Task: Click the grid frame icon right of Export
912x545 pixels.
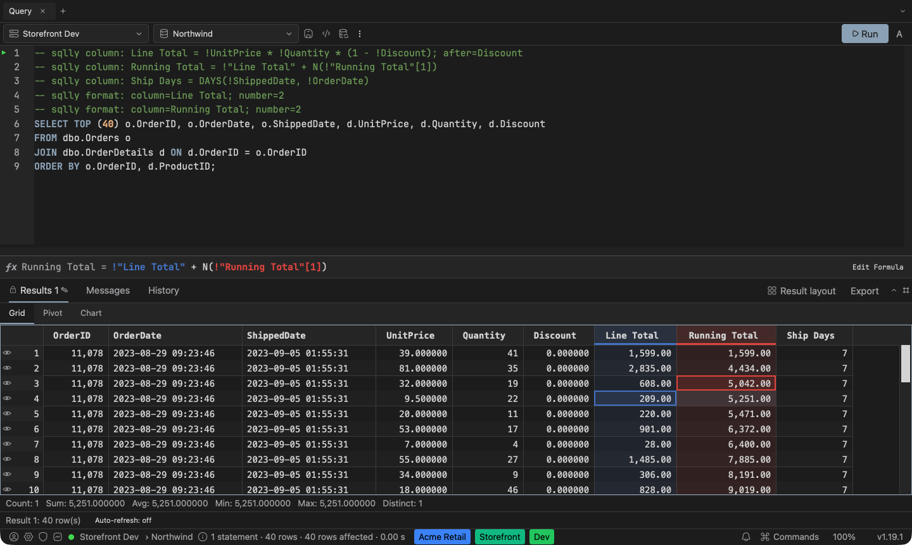Action: point(906,291)
